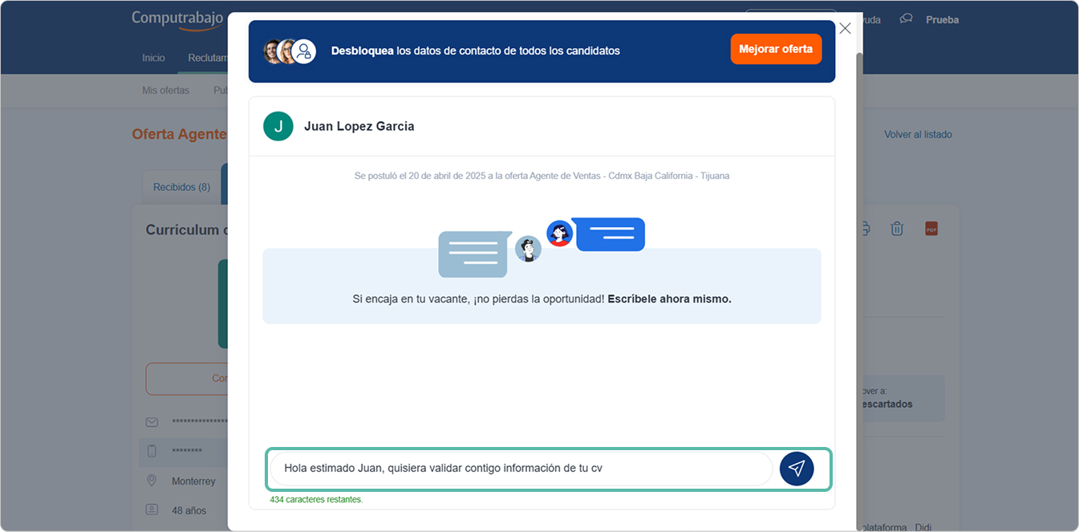The height and width of the screenshot is (532, 1079).
Task: Click the candidates' photos icon in the banner
Action: pos(289,51)
